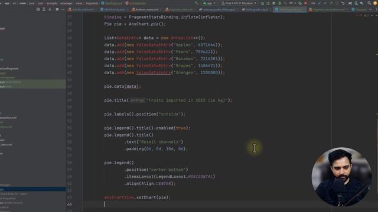Click line number 64 in the gutter
Viewport: 378px width, 212px height.
point(70,204)
